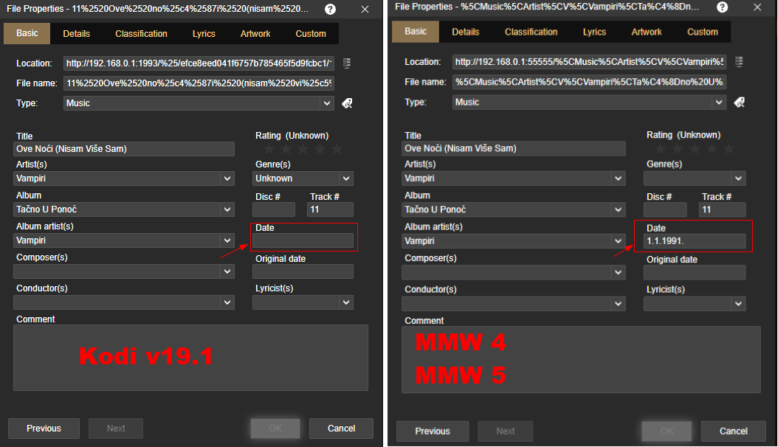Set five-star rating in the Kodi dialog
Viewport: 778px width, 447px height.
(x=337, y=149)
